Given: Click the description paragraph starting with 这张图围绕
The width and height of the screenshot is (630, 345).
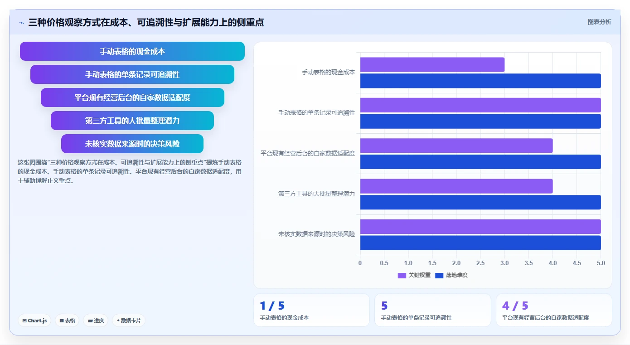Looking at the screenshot, I should 130,171.
